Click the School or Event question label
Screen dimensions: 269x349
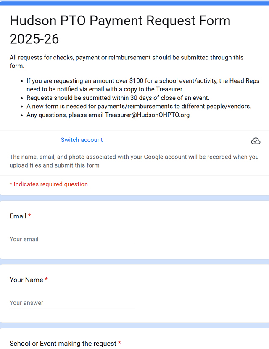[63, 344]
